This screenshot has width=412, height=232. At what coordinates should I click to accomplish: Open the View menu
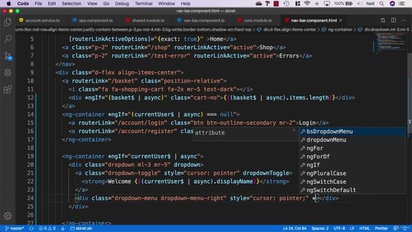[x=92, y=3]
